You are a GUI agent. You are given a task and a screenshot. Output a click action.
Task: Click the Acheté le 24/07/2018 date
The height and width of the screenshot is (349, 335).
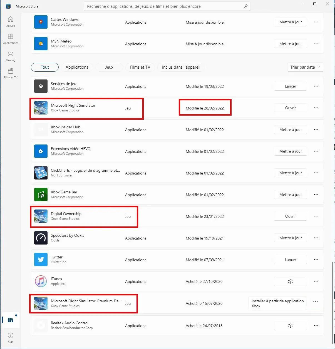coord(204,326)
